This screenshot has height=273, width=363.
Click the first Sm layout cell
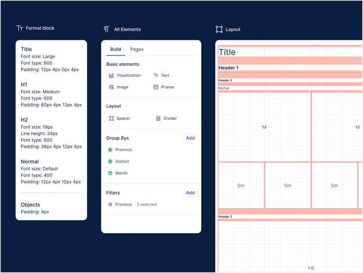[x=241, y=185]
